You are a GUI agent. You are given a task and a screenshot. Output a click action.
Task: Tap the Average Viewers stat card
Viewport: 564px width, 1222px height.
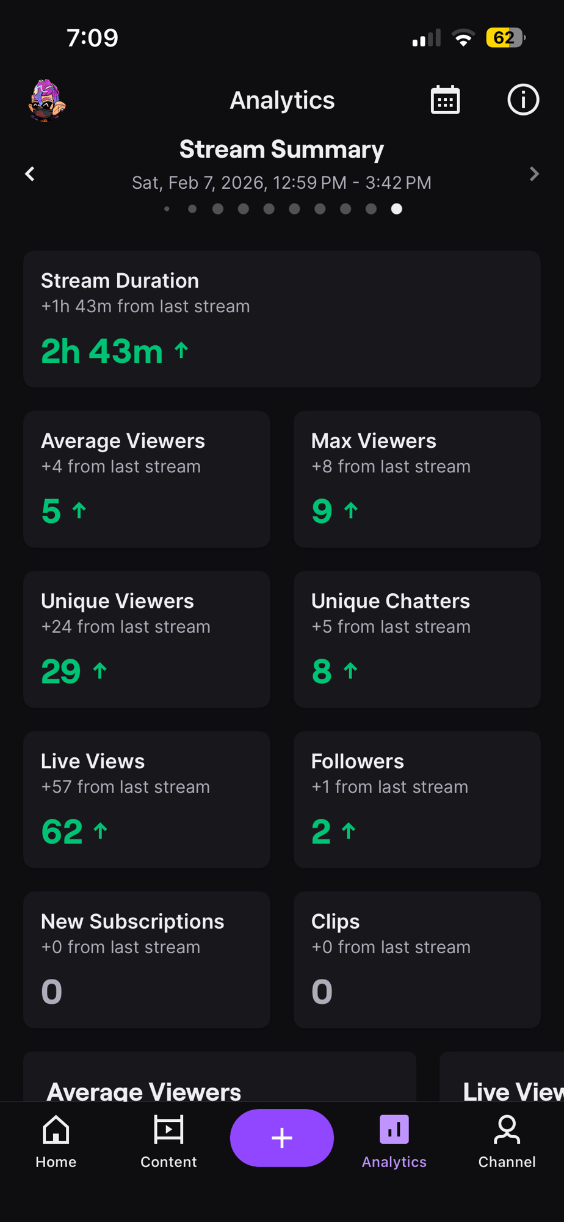(x=146, y=479)
